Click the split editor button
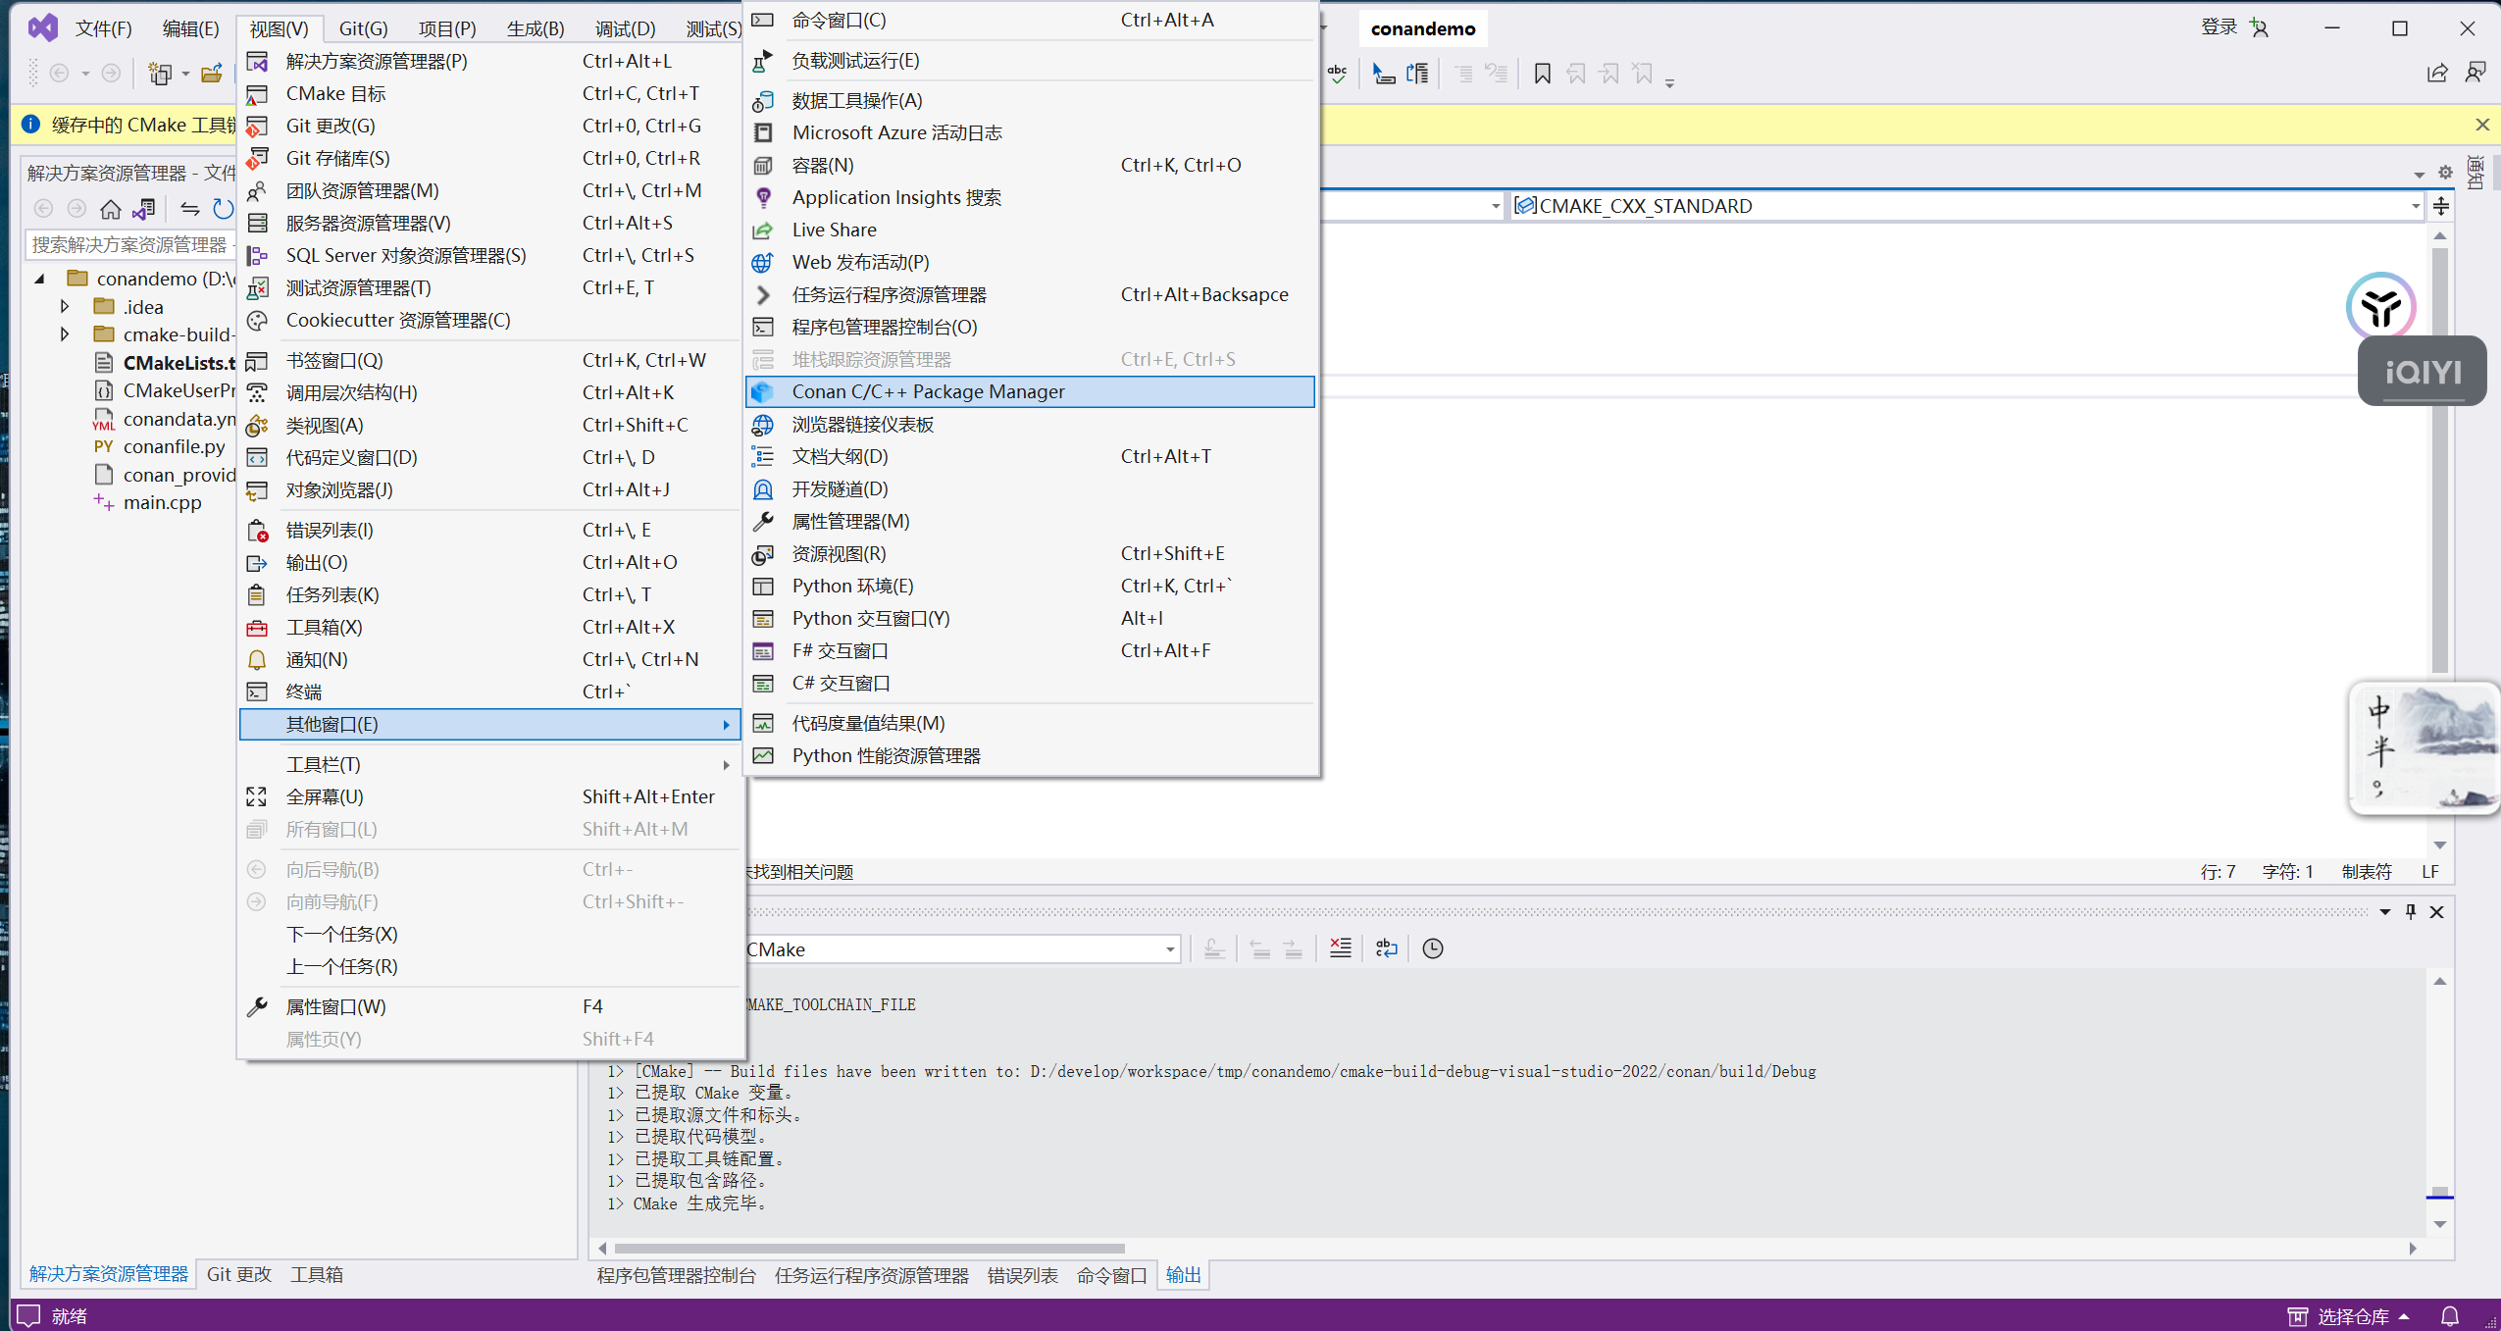Screen dimensions: 2501x1331 click(x=2441, y=206)
